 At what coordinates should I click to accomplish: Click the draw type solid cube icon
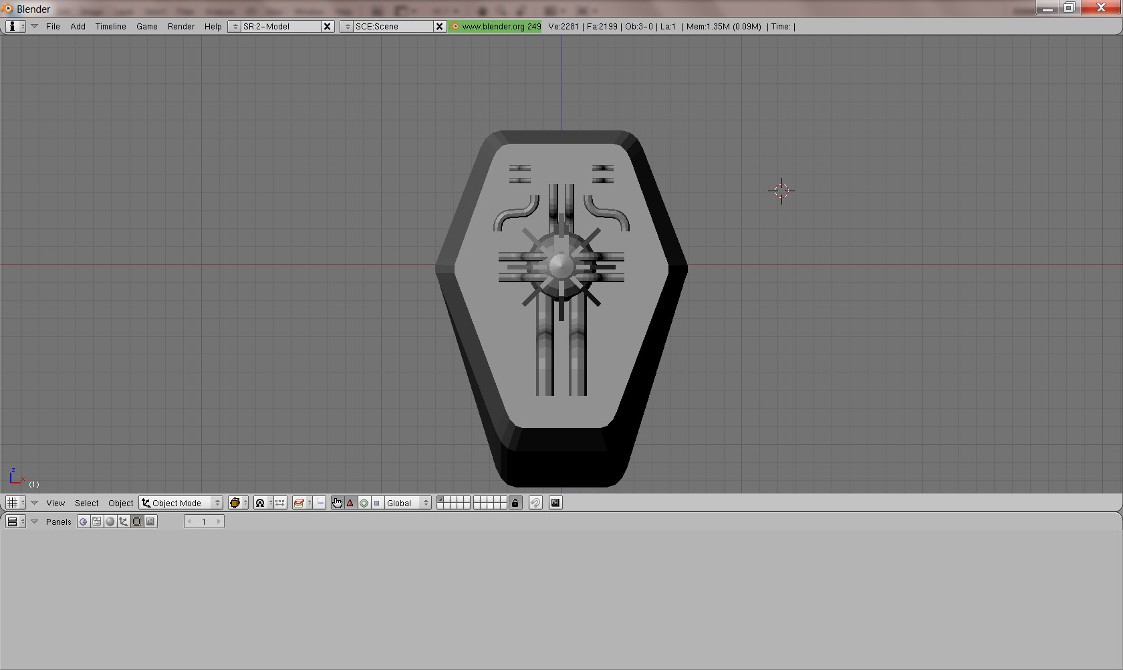pyautogui.click(x=235, y=503)
